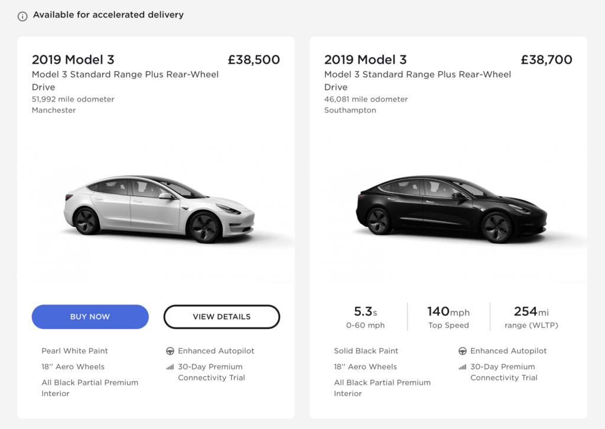The image size is (605, 429).
Task: Click the 140mph Top Speed spec
Action: (x=448, y=316)
